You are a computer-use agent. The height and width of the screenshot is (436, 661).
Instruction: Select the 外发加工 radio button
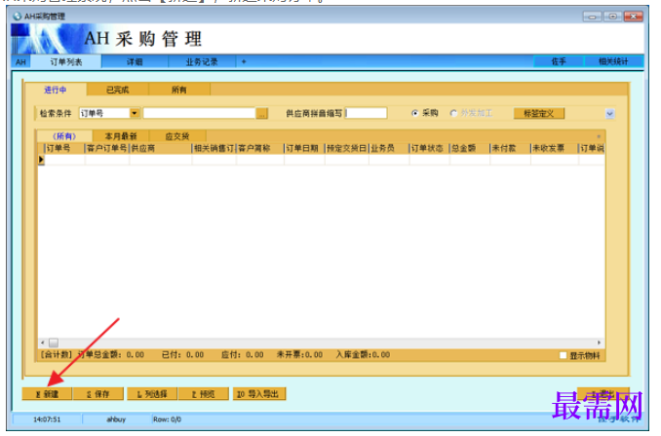click(453, 113)
